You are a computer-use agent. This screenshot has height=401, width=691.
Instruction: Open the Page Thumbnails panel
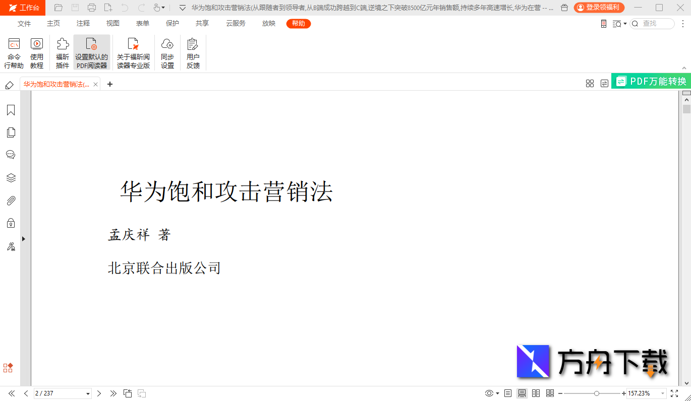11,131
